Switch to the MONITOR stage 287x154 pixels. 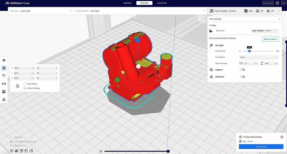162,3
